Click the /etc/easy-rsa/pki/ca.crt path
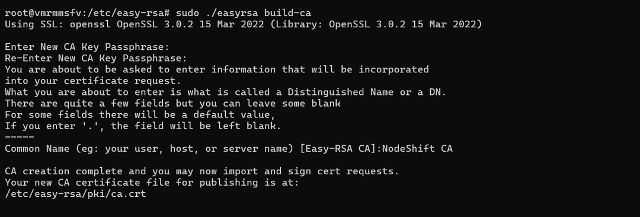This screenshot has height=217, width=640. [x=75, y=194]
